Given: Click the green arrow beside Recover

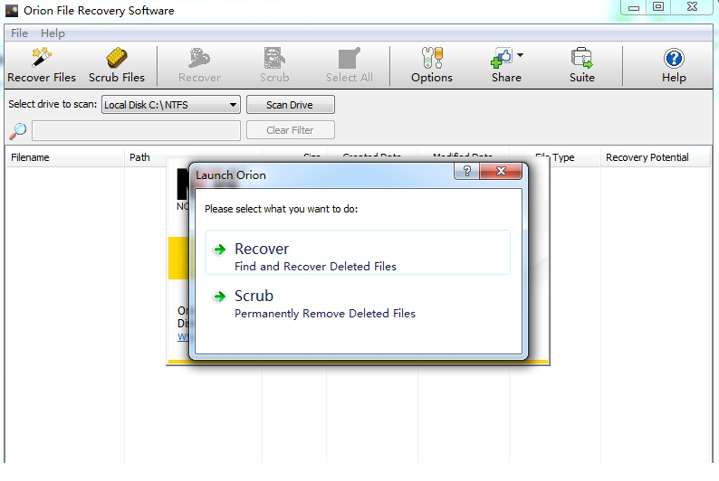Looking at the screenshot, I should [x=220, y=250].
